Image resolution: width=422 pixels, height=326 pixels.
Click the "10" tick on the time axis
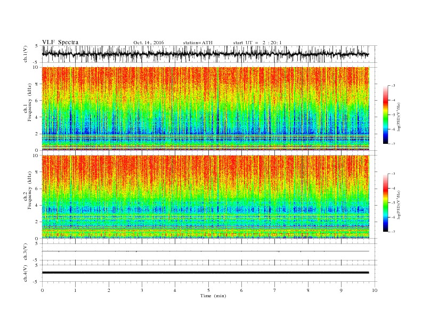pyautogui.click(x=375, y=290)
